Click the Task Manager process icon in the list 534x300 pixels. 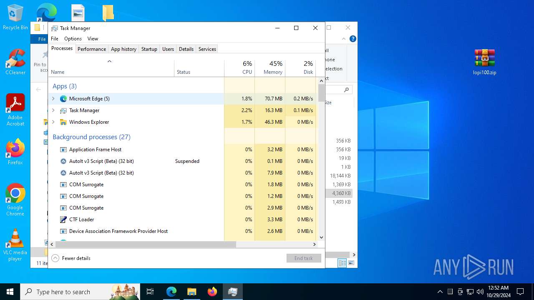pos(63,110)
